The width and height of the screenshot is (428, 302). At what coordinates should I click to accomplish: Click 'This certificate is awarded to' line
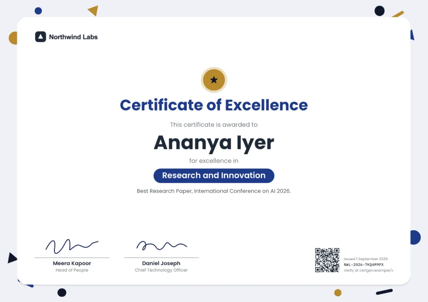click(214, 125)
